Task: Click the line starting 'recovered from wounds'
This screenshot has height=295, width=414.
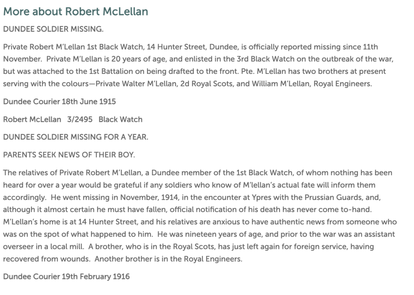Action: click(123, 259)
